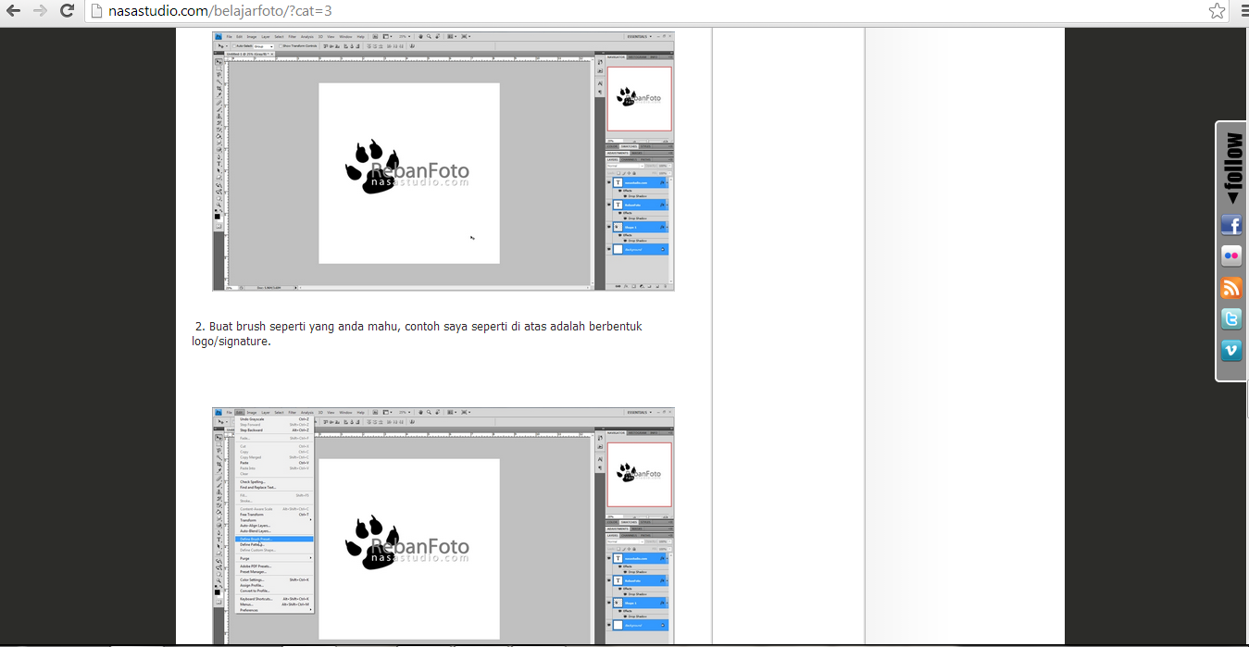Open the Facebook follow icon

1231,225
